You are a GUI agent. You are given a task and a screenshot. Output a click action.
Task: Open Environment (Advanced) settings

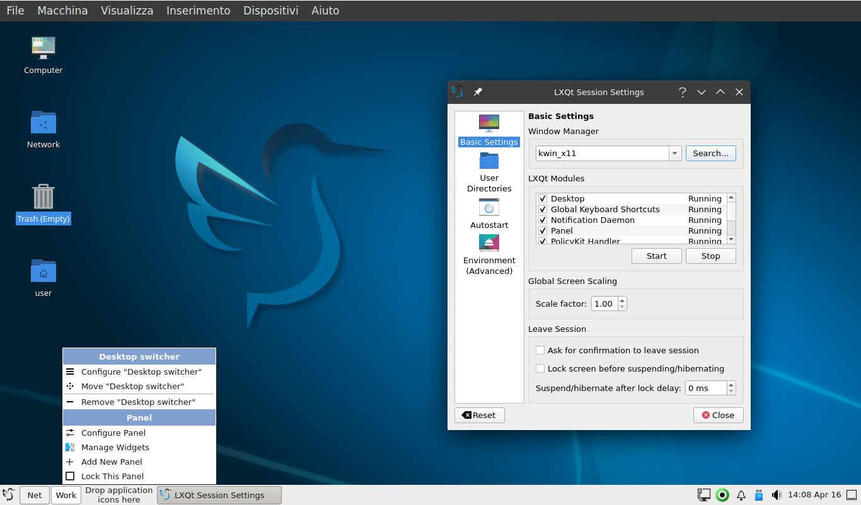click(489, 254)
